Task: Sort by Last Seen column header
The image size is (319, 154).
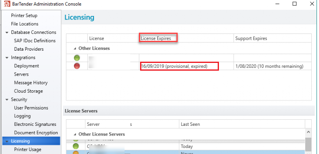Action: pyautogui.click(x=242, y=124)
